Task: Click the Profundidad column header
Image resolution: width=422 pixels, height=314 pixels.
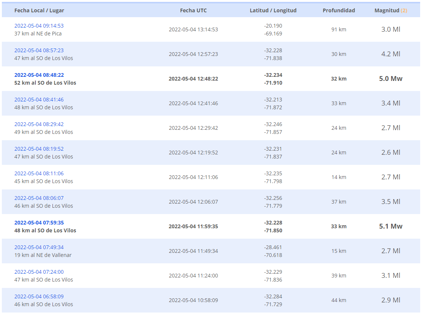Action: pyautogui.click(x=339, y=10)
